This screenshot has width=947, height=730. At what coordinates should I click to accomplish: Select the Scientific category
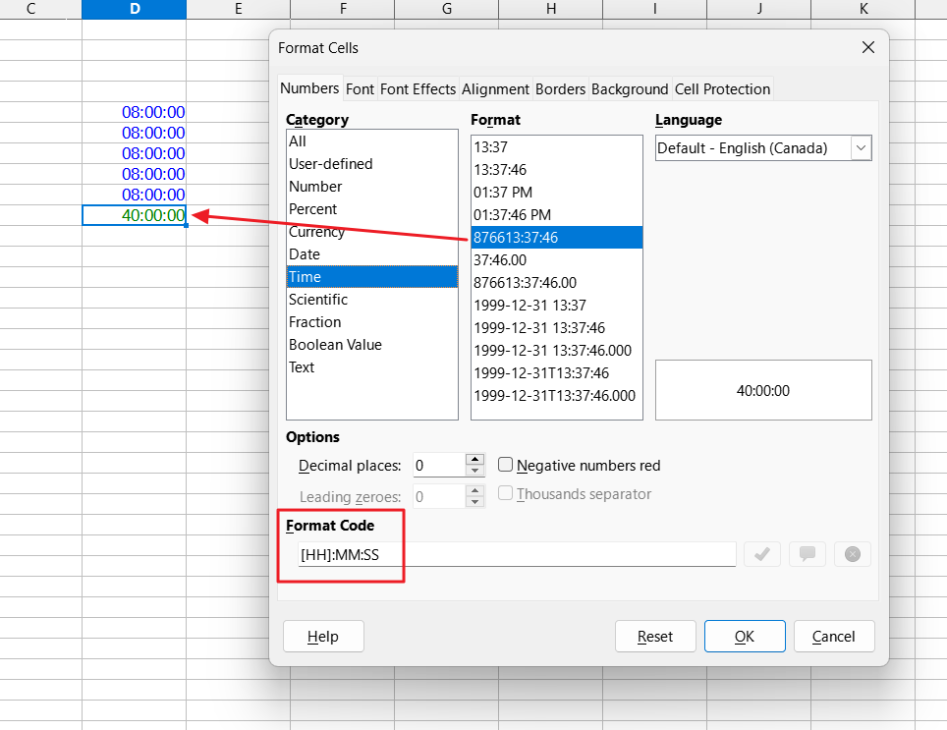click(x=319, y=299)
